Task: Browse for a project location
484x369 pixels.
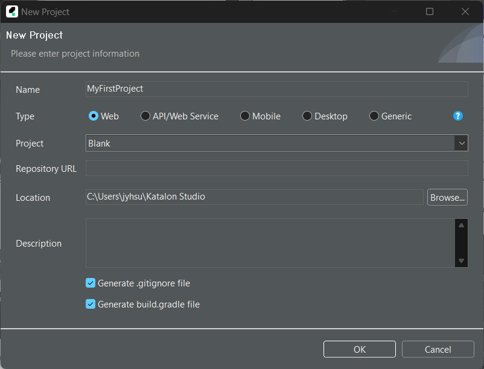Action: click(447, 197)
